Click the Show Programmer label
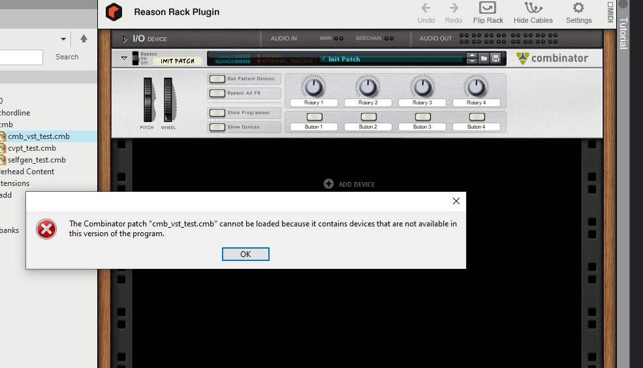The height and width of the screenshot is (368, 643). pyautogui.click(x=249, y=113)
